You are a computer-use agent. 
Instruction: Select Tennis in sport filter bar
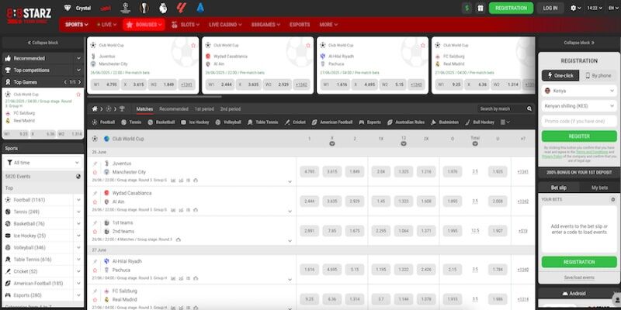pyautogui.click(x=131, y=122)
